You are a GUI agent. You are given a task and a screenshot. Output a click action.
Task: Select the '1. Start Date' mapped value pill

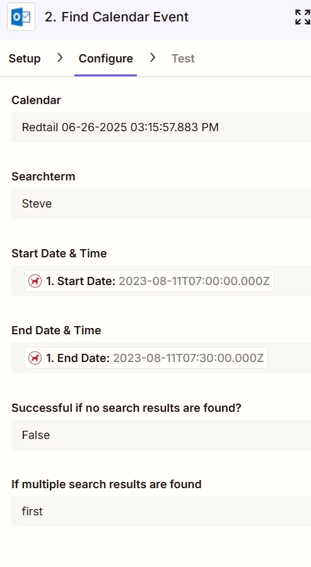pyautogui.click(x=149, y=281)
